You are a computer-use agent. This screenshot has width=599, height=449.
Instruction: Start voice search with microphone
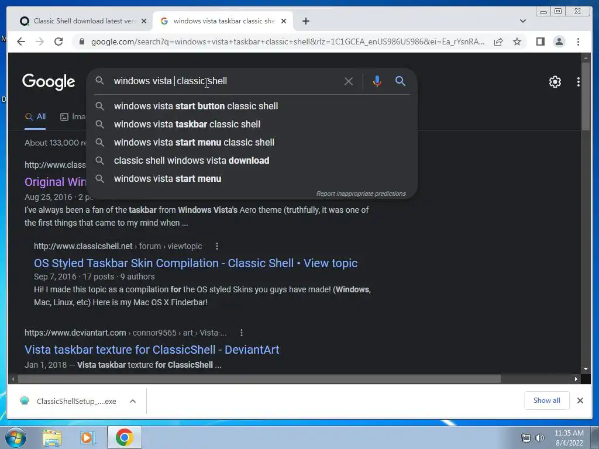tap(377, 81)
